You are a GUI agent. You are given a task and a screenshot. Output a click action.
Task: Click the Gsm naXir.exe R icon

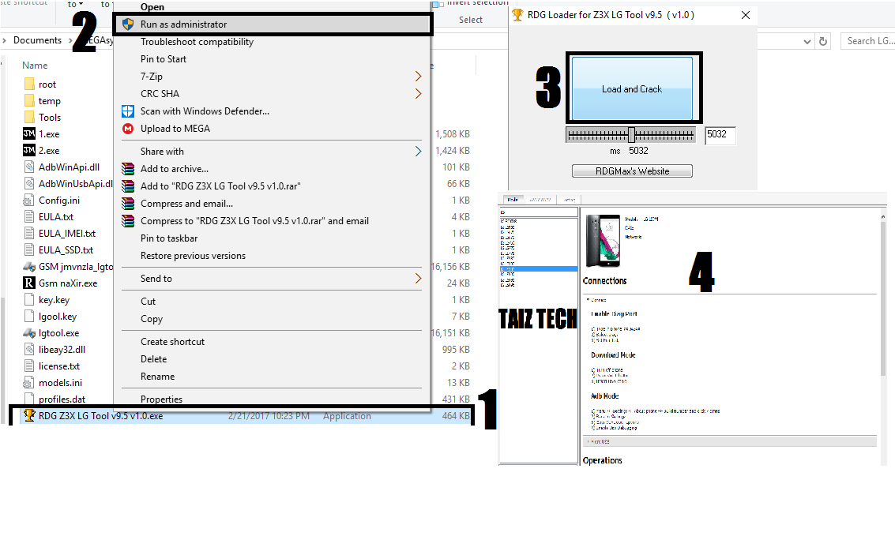click(28, 283)
